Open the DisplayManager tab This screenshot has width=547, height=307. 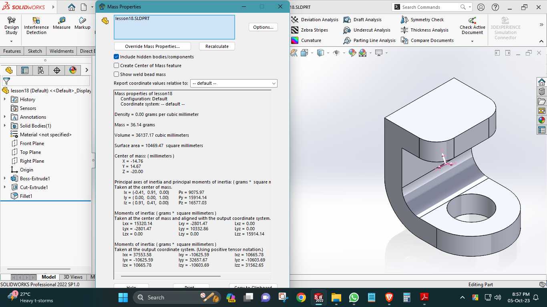pos(73,70)
